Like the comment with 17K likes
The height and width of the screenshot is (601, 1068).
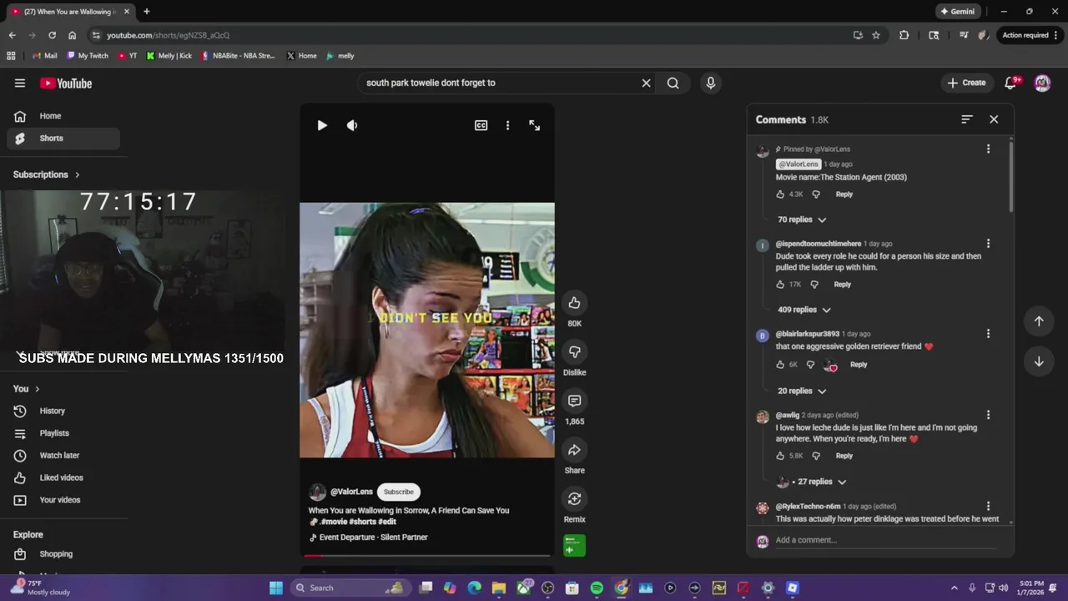tap(780, 285)
